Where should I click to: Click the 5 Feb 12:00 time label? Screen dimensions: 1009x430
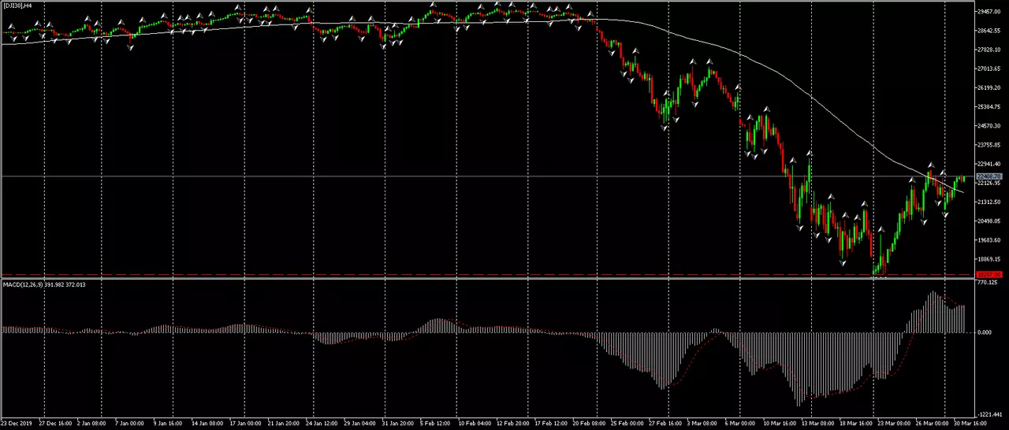434,424
